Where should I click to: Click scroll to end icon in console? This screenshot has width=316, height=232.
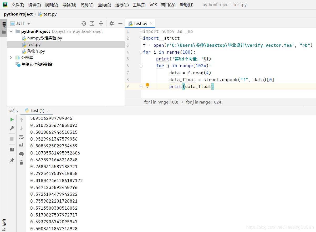point(21,145)
